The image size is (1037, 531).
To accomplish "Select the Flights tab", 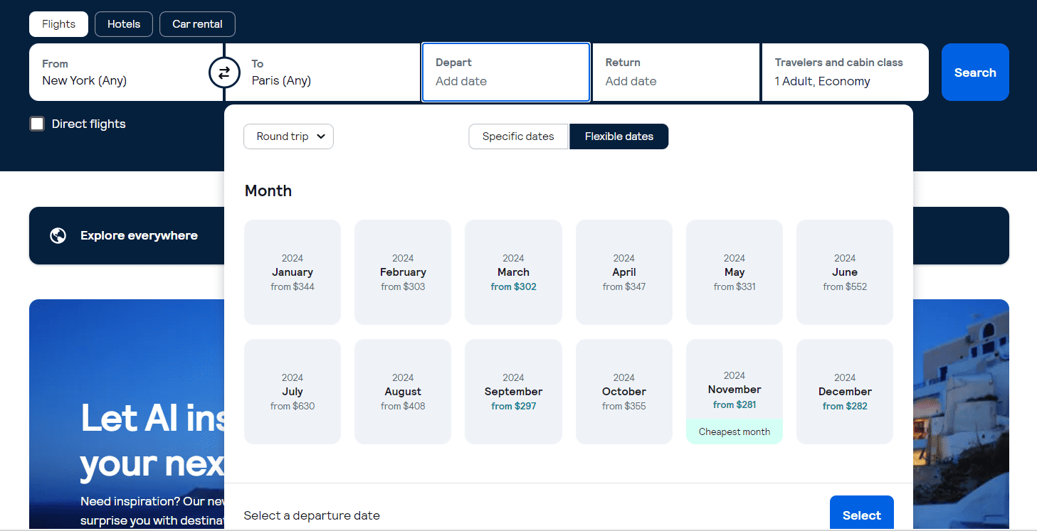I will click(x=58, y=23).
